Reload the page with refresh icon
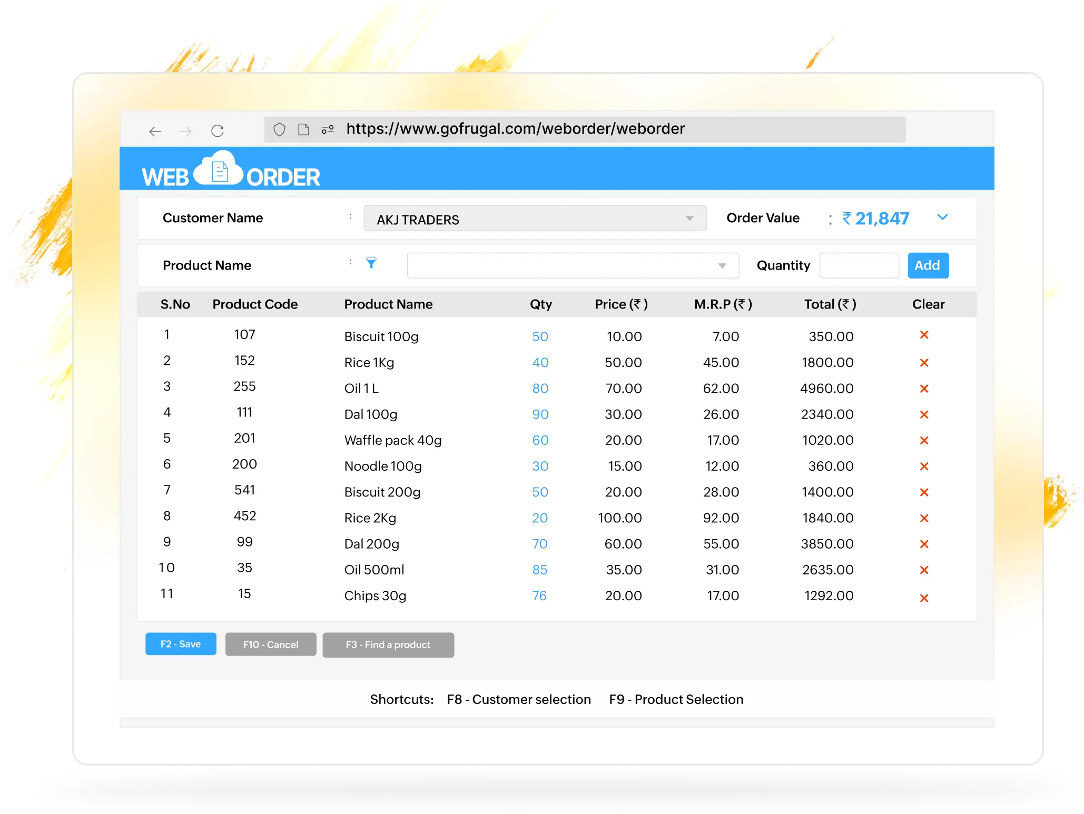This screenshot has width=1084, height=814. pos(218,131)
